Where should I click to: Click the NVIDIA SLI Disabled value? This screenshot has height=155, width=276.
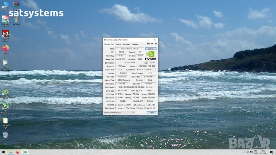pyautogui.click(x=123, y=101)
